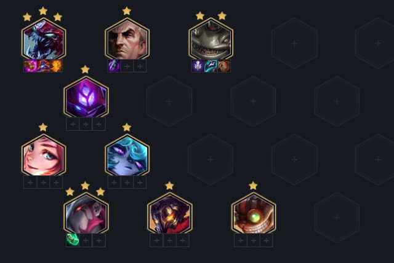The image size is (394, 263).
Task: Click the purple item under Swain
Action: (115, 66)
